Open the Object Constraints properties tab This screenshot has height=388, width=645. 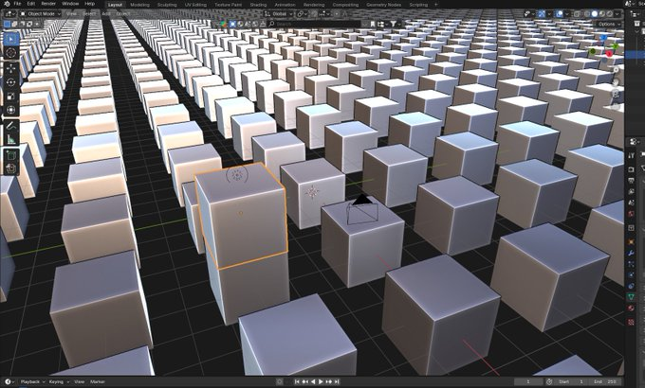tap(631, 286)
